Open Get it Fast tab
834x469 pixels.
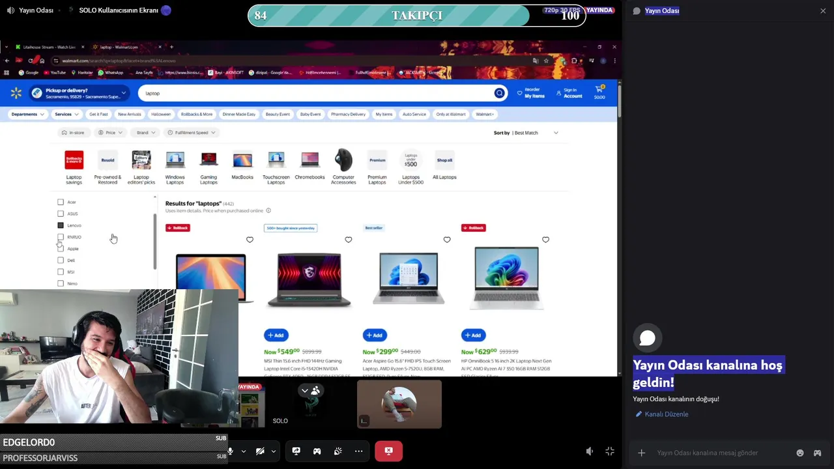(98, 114)
